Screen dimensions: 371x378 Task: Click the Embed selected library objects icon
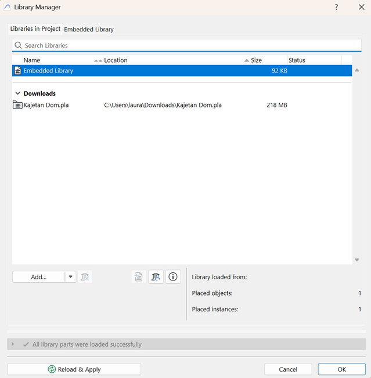(139, 277)
